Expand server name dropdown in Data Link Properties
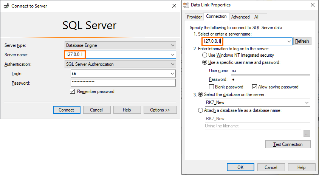Screen dimensions: 319x175 coord(289,41)
